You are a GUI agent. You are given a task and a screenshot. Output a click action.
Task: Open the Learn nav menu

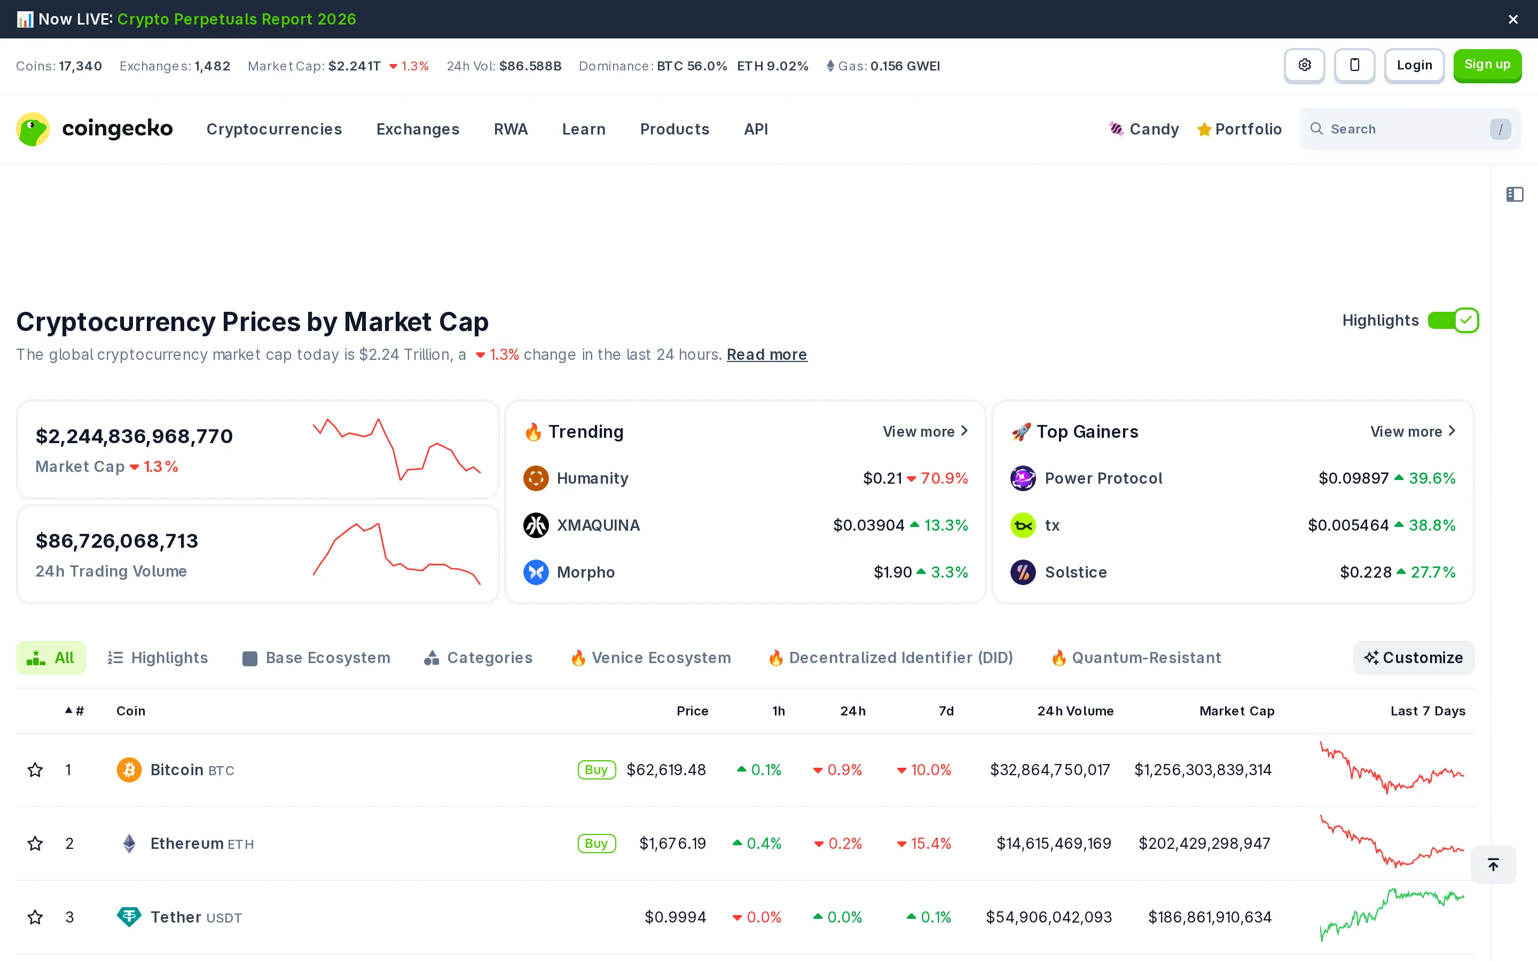coord(583,129)
